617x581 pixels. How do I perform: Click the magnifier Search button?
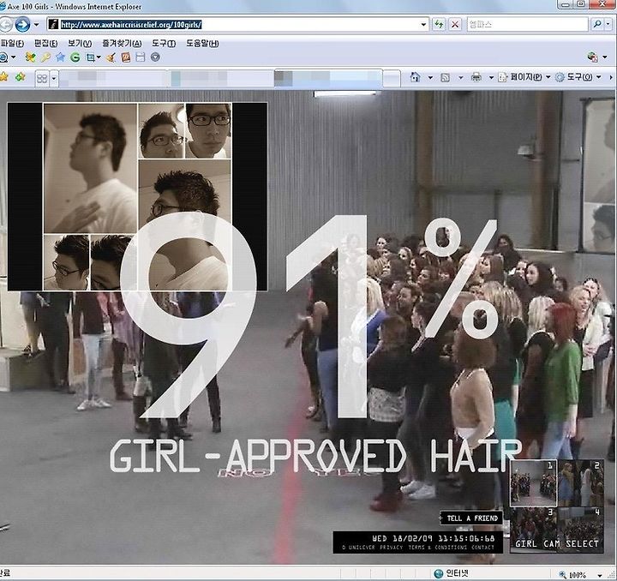(x=597, y=24)
